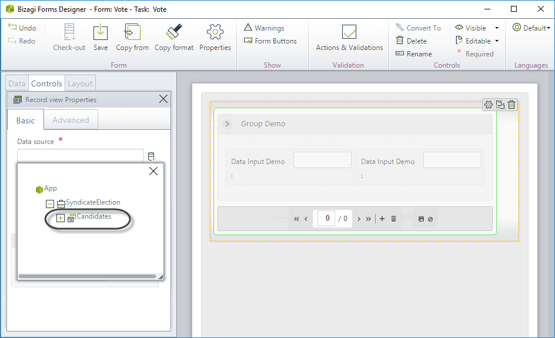Click the record number box
The height and width of the screenshot is (338, 555).
[x=326, y=218]
